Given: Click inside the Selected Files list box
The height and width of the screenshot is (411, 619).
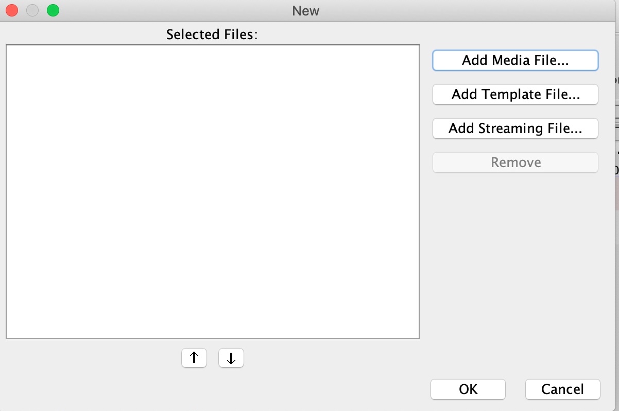Looking at the screenshot, I should coord(213,192).
